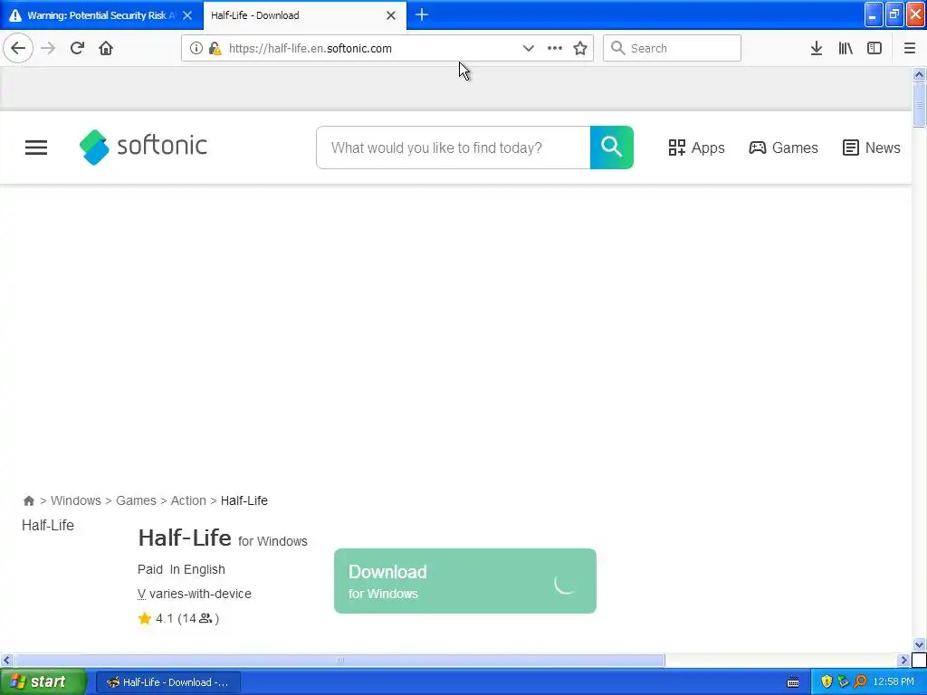Click the keyboard icon in the taskbar
The image size is (927, 695).
793,682
